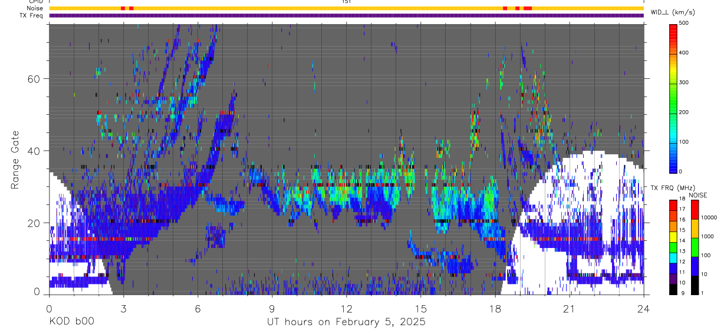Click the 21 tick on UT hours axis

click(570, 308)
